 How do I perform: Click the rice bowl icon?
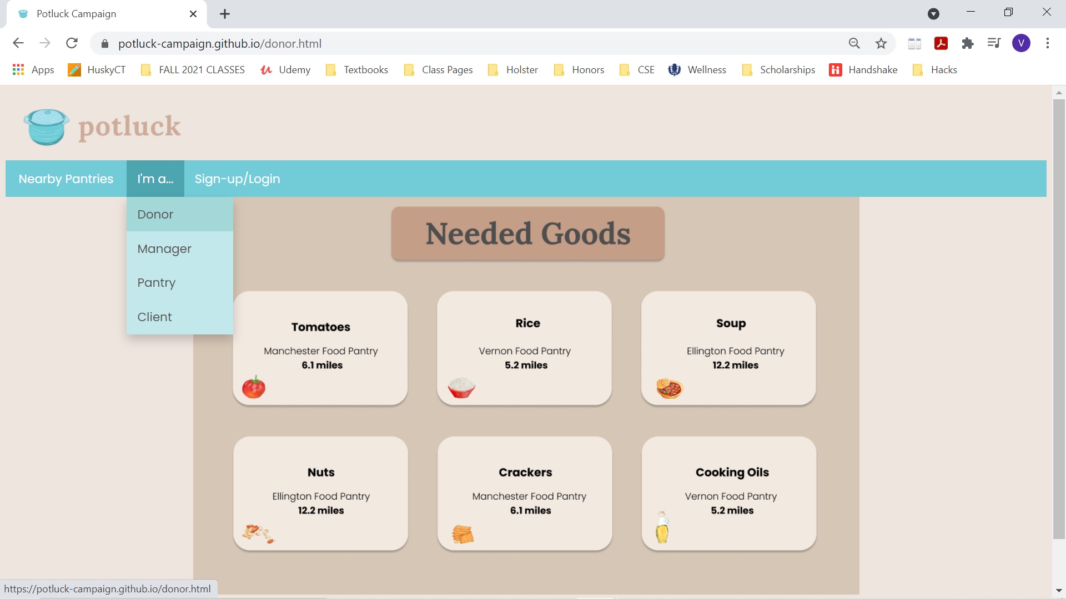461,387
